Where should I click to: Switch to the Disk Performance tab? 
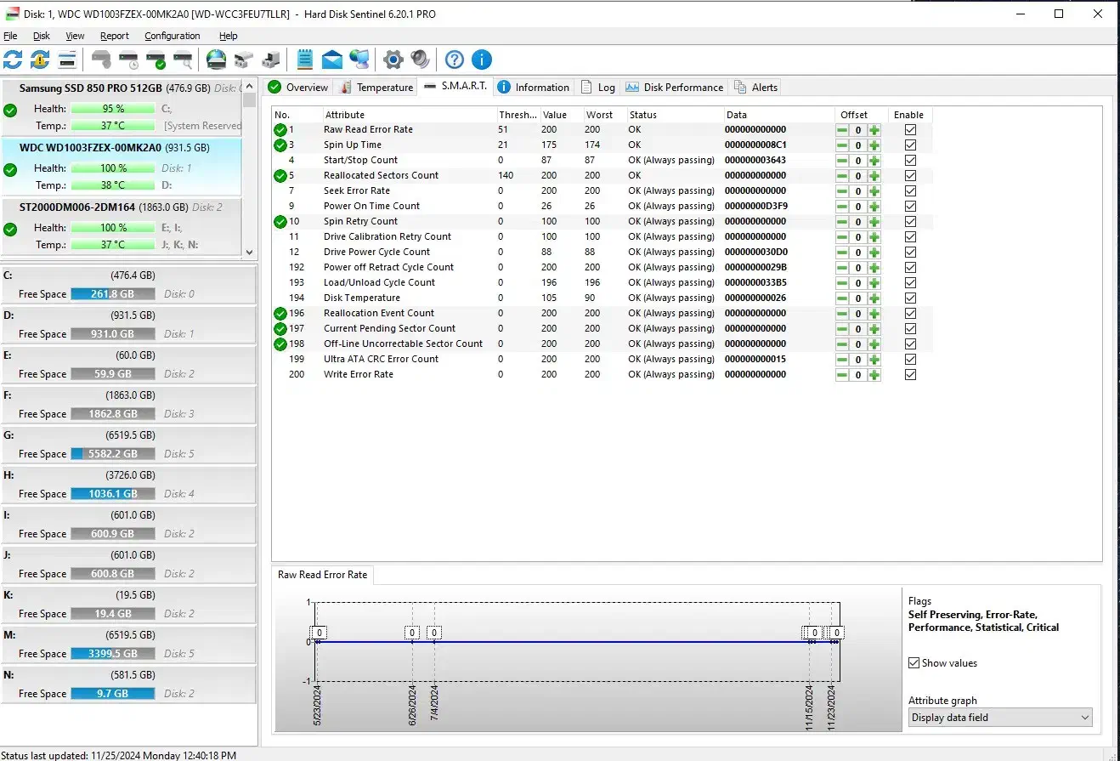(674, 88)
